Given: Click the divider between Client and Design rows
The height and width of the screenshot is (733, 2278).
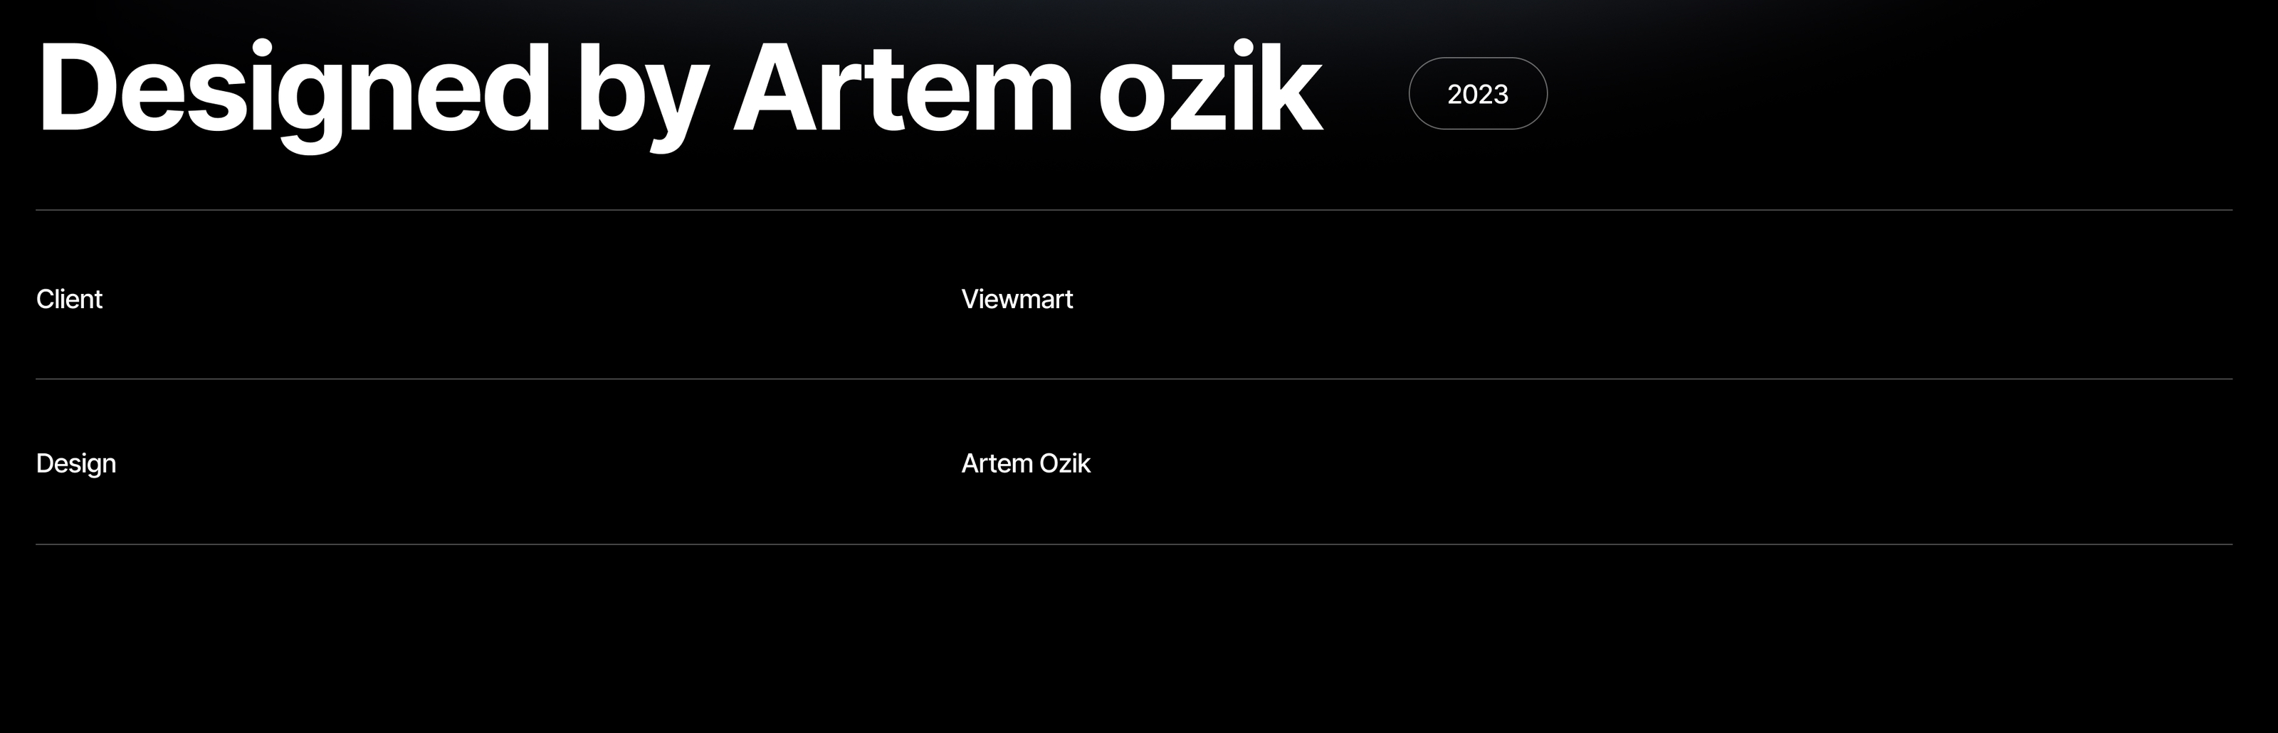Looking at the screenshot, I should point(1134,379).
